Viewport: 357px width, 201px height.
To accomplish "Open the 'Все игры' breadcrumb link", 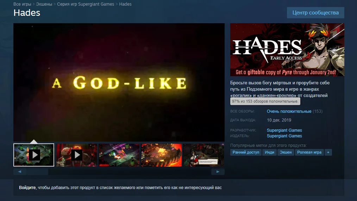I will point(22,4).
